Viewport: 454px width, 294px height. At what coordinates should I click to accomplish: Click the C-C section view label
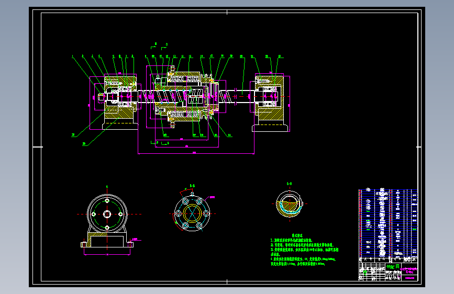289,184
